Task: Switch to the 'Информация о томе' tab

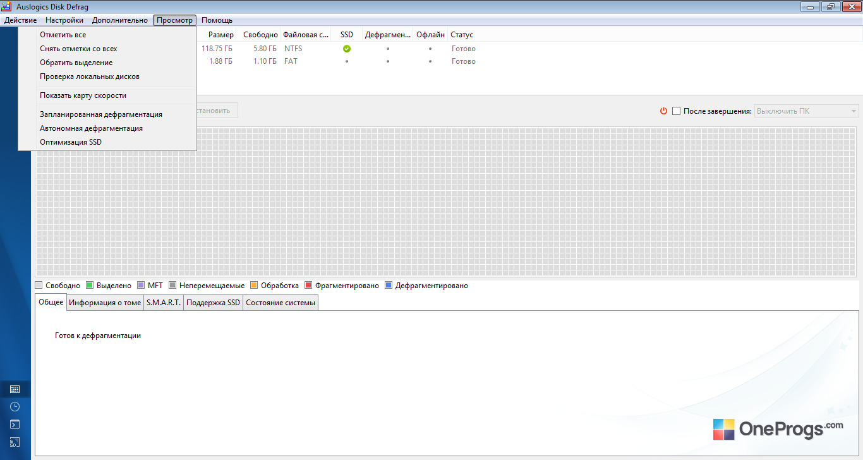Action: coord(106,303)
